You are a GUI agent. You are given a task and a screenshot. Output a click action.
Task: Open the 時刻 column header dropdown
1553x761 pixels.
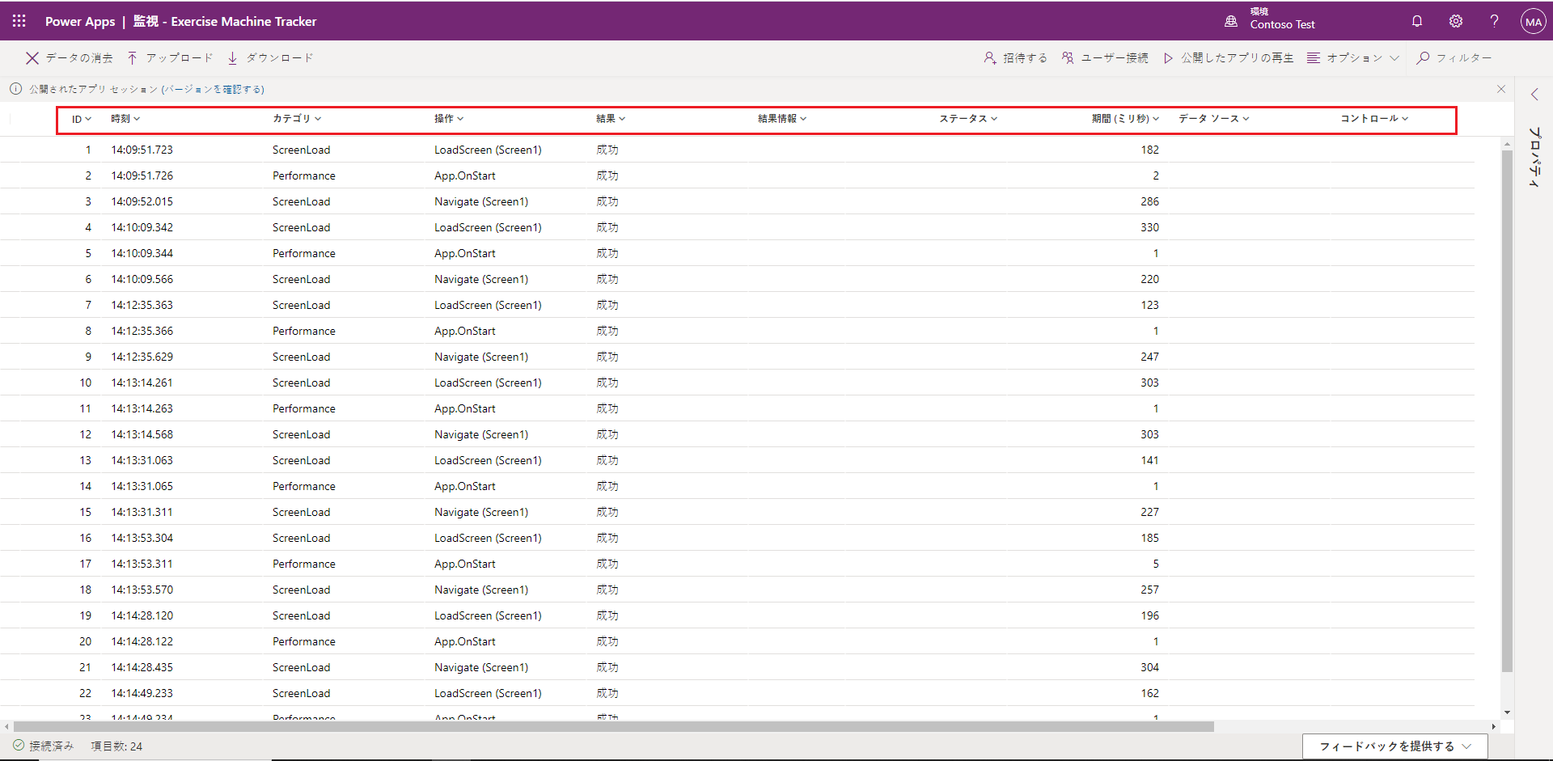125,119
